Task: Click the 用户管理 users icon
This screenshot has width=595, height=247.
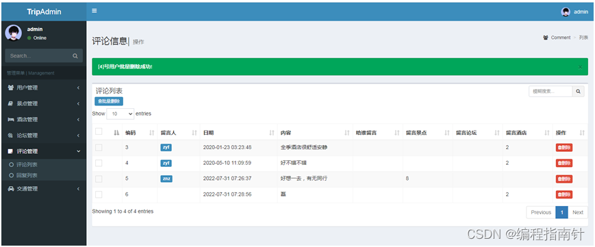Action: coord(11,88)
